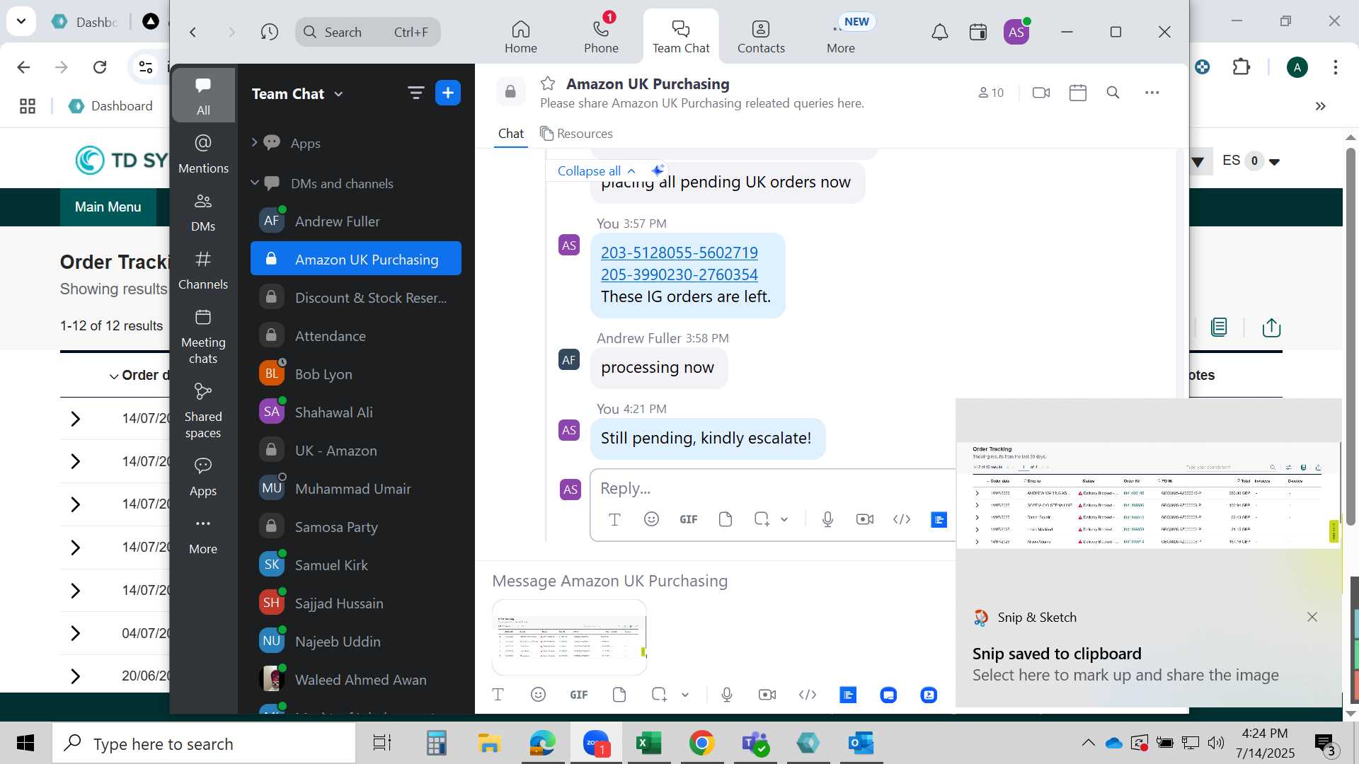Start a video meeting from the channel
The height and width of the screenshot is (764, 1359).
1040,93
